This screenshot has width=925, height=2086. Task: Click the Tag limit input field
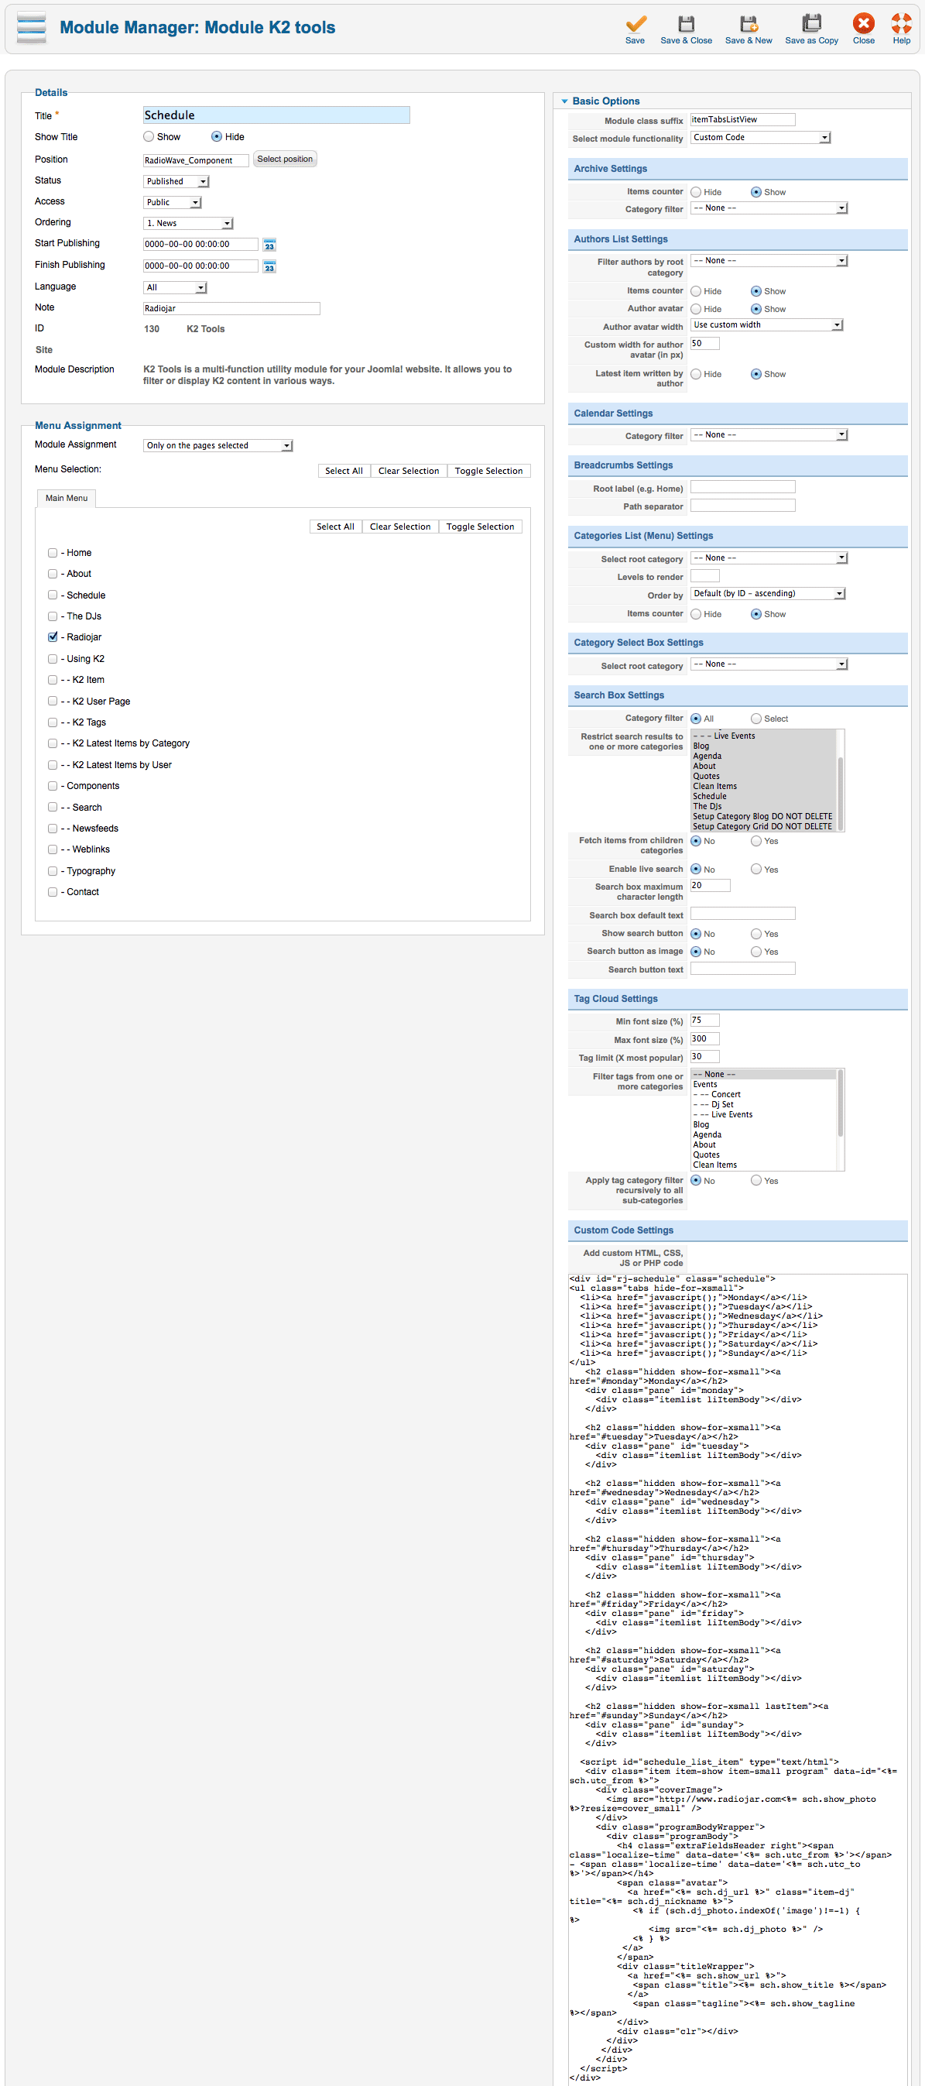point(705,1058)
